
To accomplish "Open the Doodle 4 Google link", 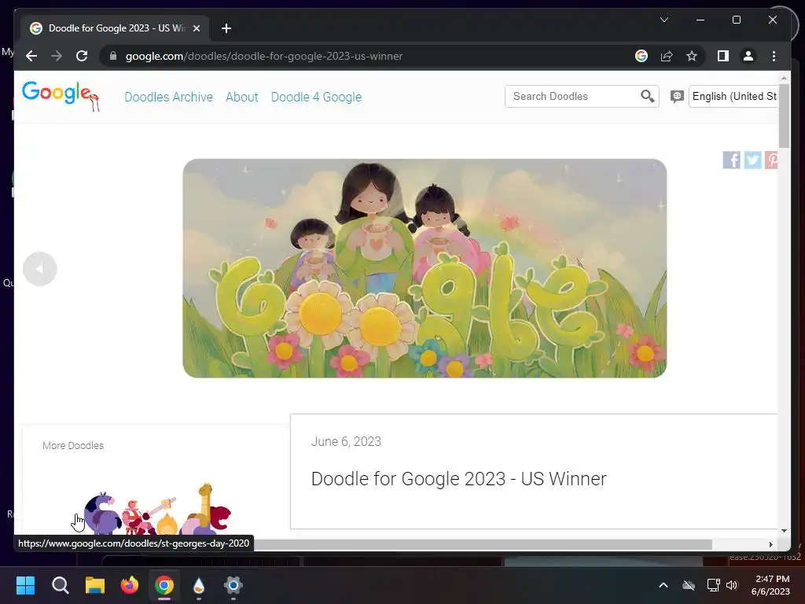I will point(316,97).
